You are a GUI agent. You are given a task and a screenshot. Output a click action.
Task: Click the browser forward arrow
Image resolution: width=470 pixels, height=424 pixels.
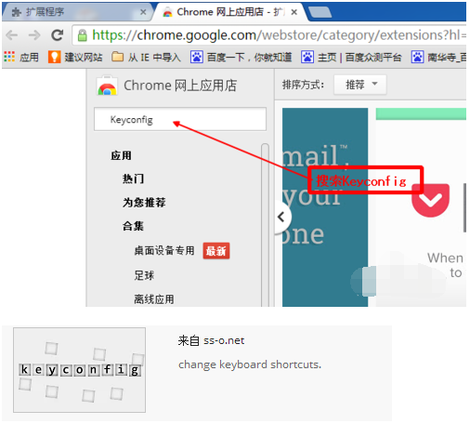[x=34, y=35]
